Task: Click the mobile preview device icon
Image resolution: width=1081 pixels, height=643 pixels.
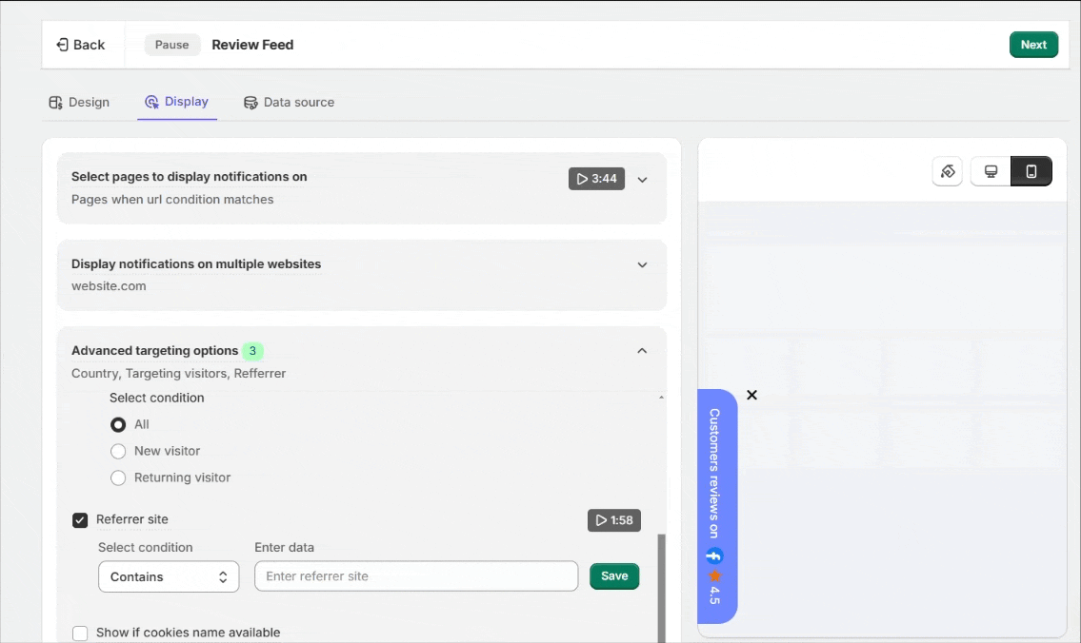Action: 1031,171
